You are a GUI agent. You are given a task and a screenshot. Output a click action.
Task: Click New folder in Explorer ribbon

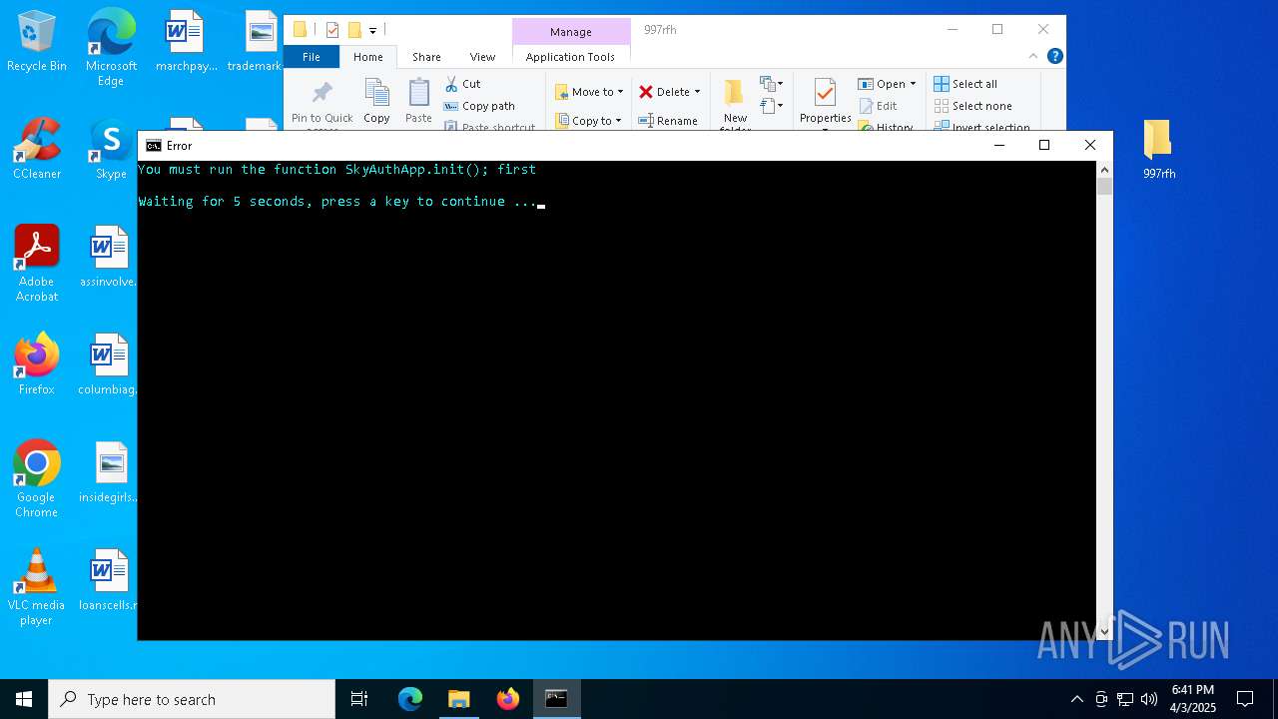coord(735,104)
